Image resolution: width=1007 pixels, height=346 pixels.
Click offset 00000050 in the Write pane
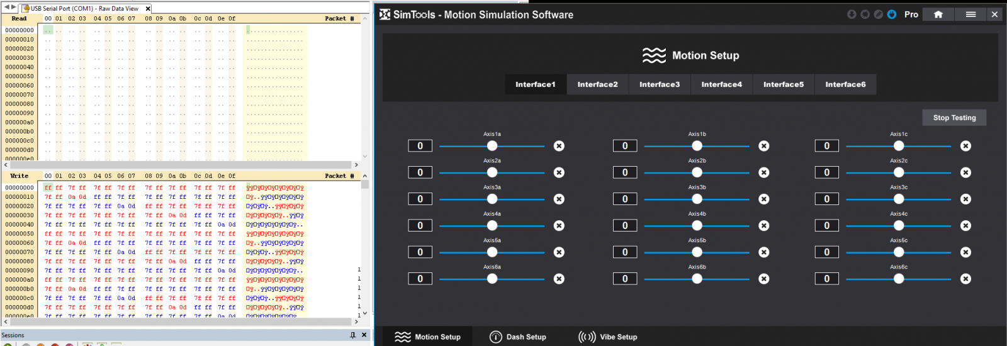(20, 233)
